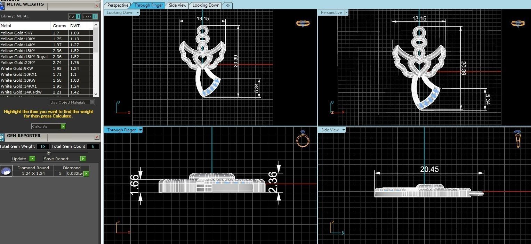This screenshot has height=244, width=531.
Task: Select the Yellow Gold:18KY Royal row
Action: [x=47, y=57]
